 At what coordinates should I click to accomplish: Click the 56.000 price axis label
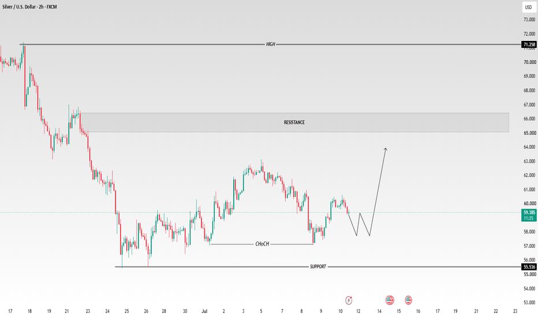(529, 260)
